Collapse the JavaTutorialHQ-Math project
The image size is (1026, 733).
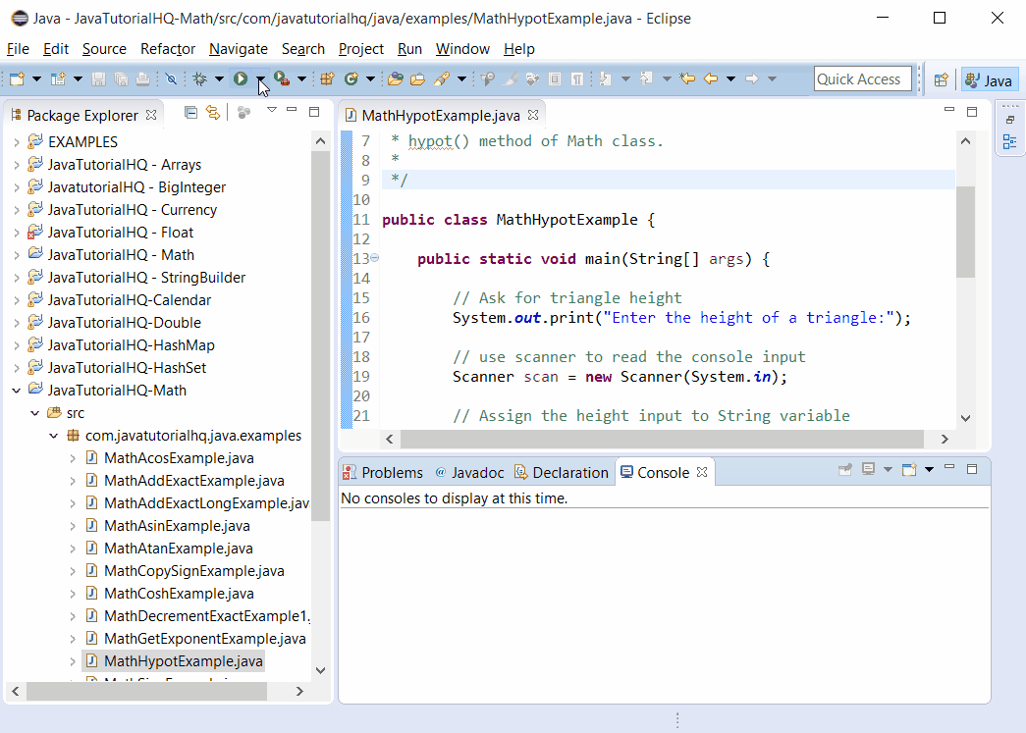point(17,391)
